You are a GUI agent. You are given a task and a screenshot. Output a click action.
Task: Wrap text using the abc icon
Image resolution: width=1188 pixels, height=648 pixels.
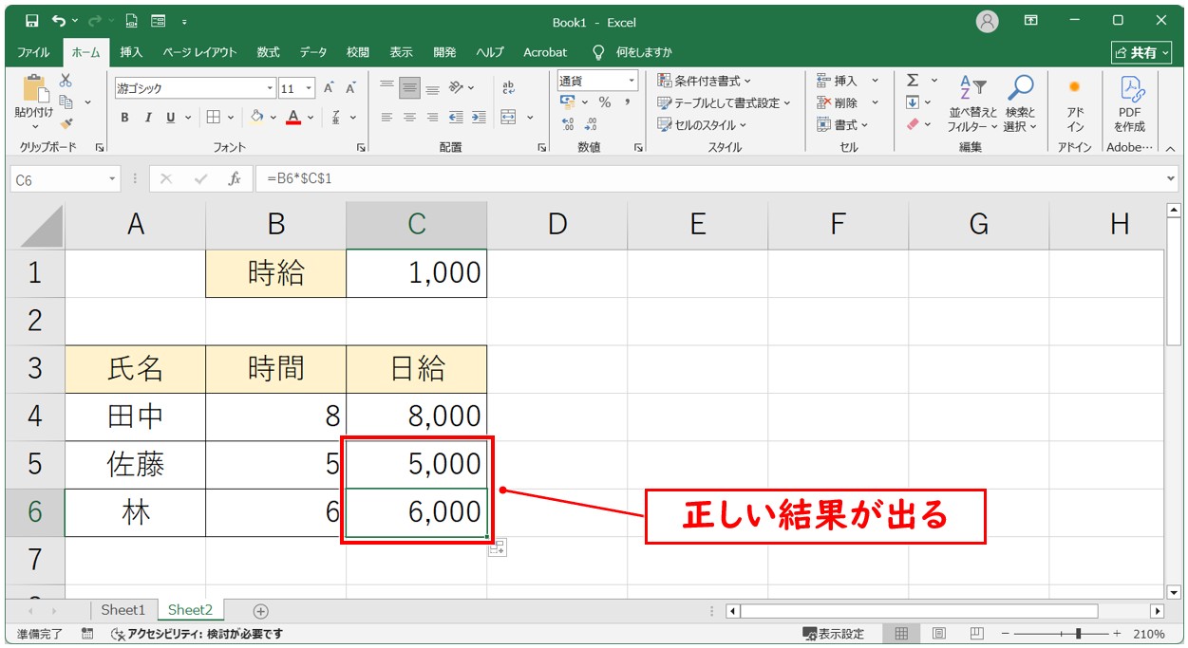(x=508, y=87)
